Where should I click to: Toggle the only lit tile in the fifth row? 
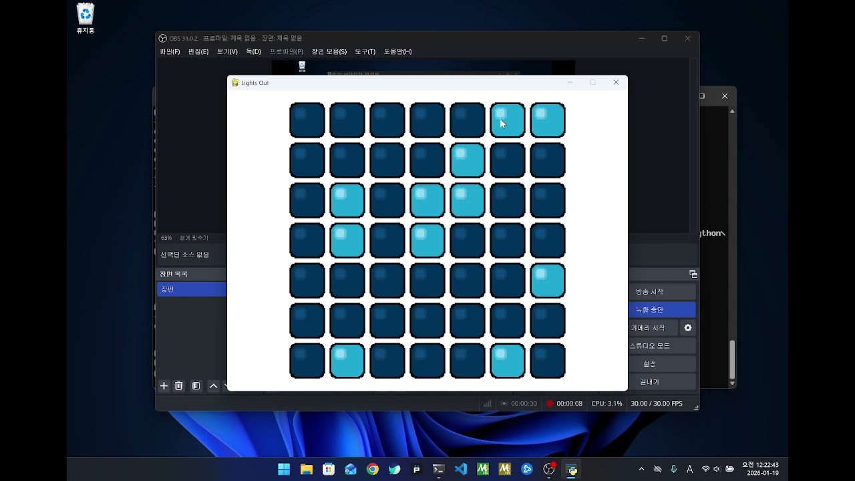548,281
